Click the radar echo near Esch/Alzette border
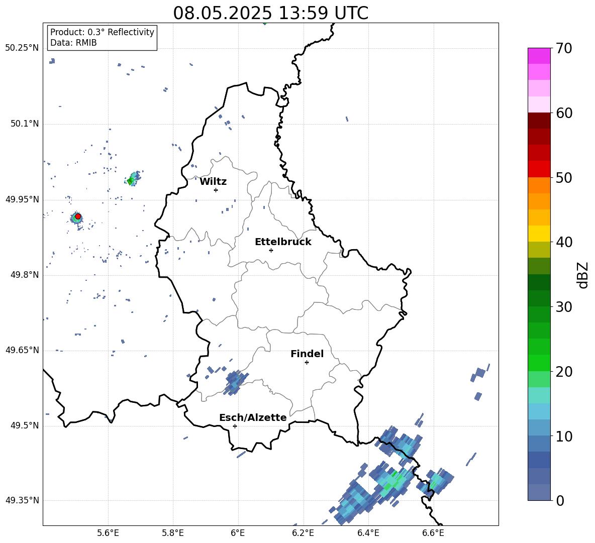Viewport: 595px width, 543px height. [x=234, y=382]
